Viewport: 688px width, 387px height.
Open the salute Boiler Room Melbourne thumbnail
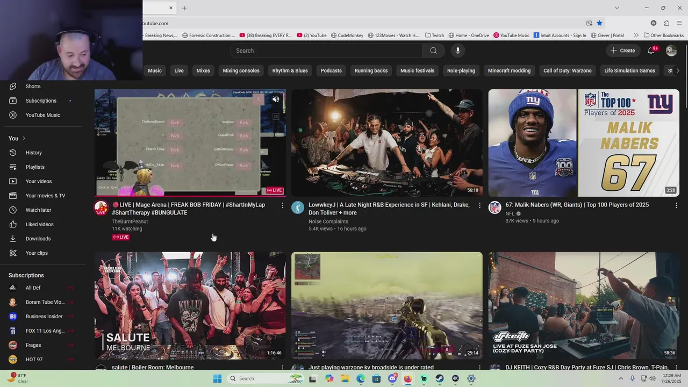[x=190, y=305]
